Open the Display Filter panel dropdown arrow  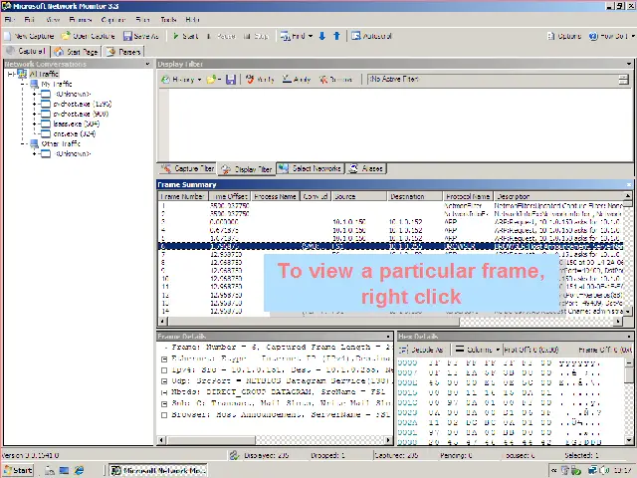click(629, 64)
